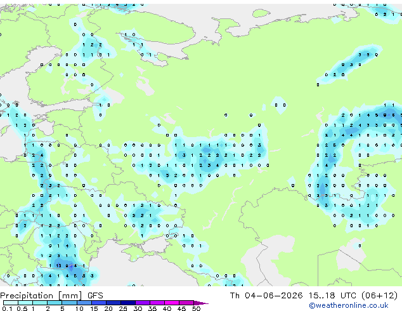Click the 45 to 50 mm legend swatch
402x311 pixels.
tap(186, 303)
